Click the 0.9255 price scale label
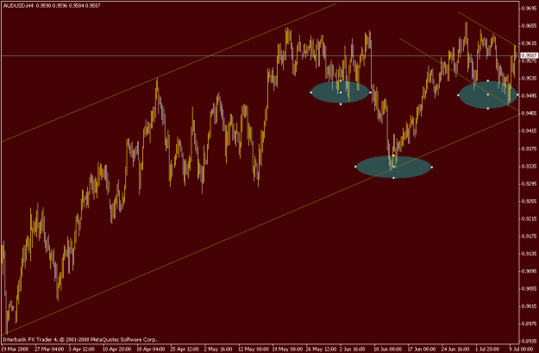539x353 pixels. (x=530, y=201)
